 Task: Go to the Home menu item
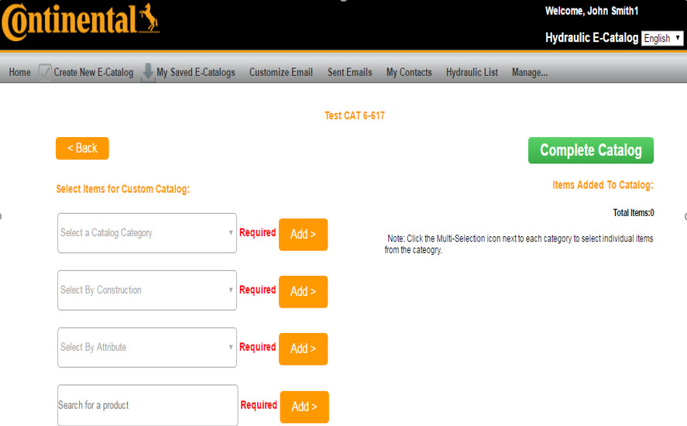(x=19, y=73)
